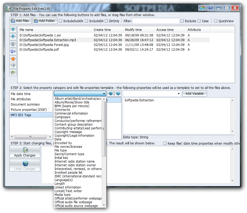Select the Softpedia Extraction.mp3 file row
The height and width of the screenshot is (213, 247).
[x=114, y=40]
